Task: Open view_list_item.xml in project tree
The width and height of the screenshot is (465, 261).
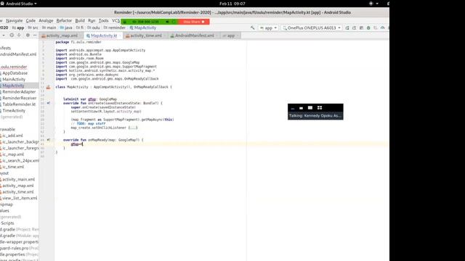Action: [19, 198]
